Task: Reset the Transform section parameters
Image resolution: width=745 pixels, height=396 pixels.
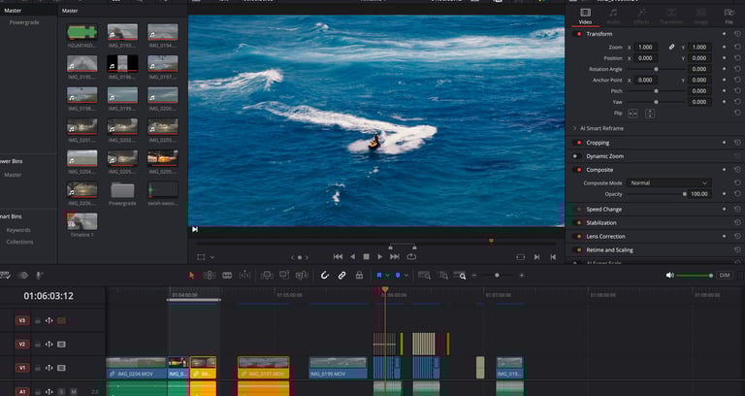Action: tap(737, 34)
